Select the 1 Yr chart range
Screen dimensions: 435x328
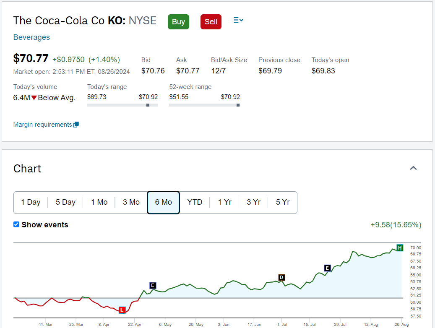(224, 202)
